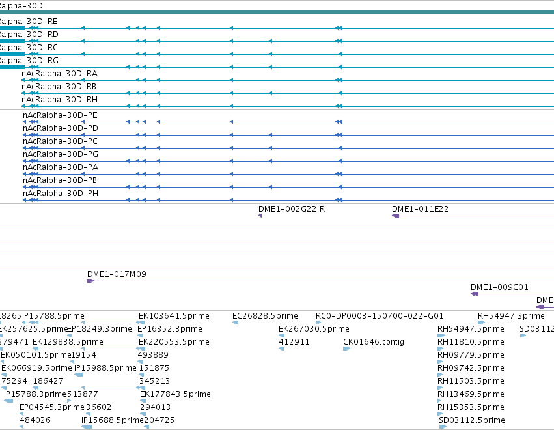Select the EP18249.3prime EST label

(x=100, y=329)
